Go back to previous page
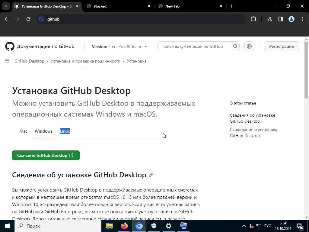The image size is (309, 232). (x=7, y=19)
